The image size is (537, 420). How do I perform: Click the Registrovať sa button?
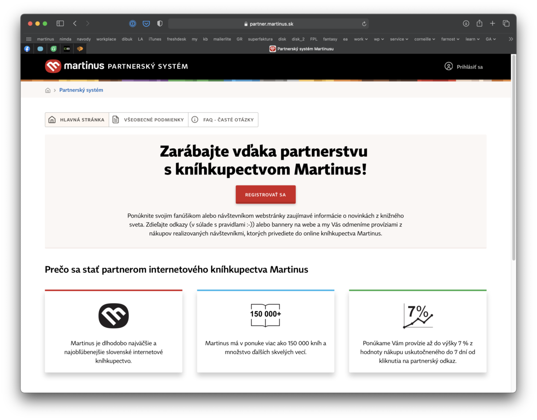pos(265,195)
